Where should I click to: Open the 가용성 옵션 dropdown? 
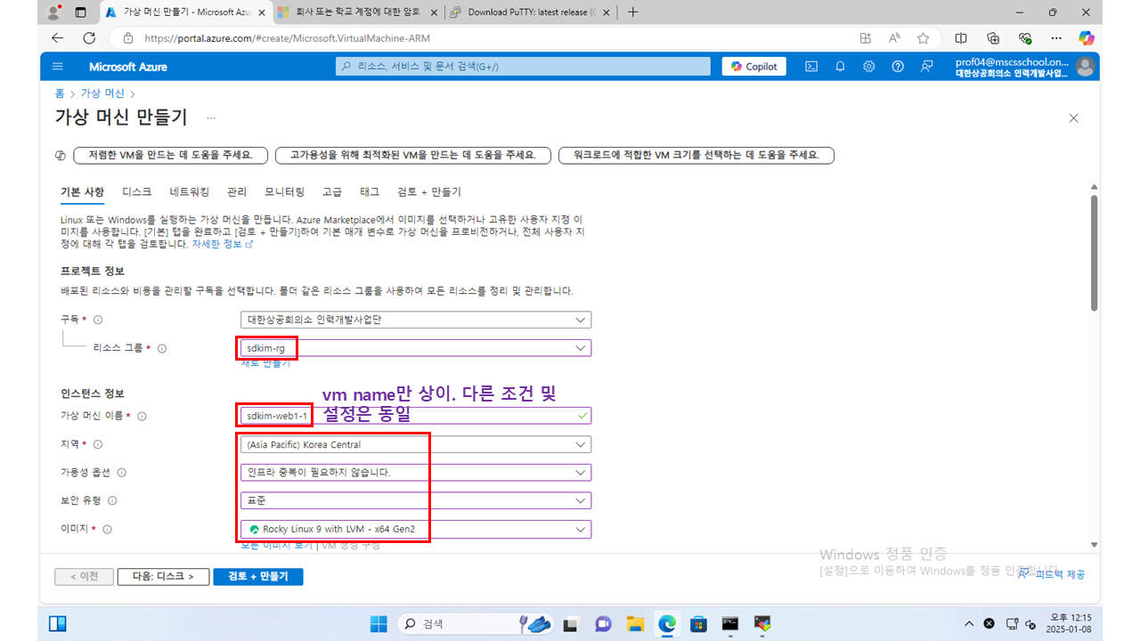[x=416, y=473]
